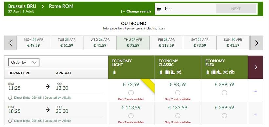
Task: Click the Change search link
Action: (136, 11)
